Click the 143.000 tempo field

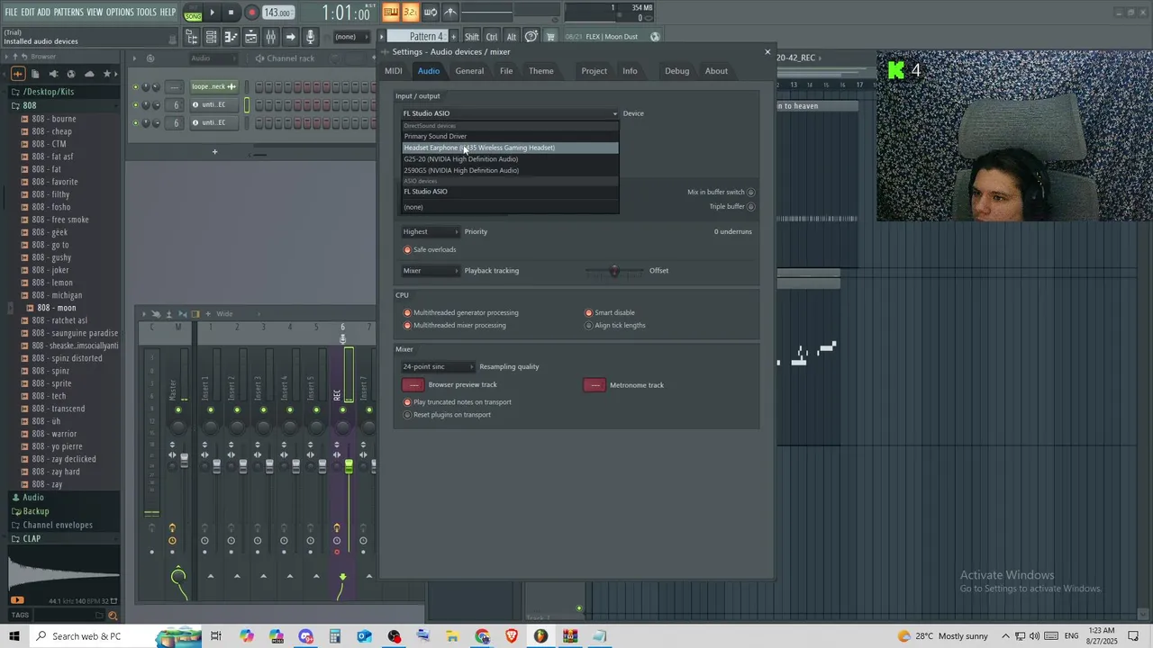click(x=278, y=13)
